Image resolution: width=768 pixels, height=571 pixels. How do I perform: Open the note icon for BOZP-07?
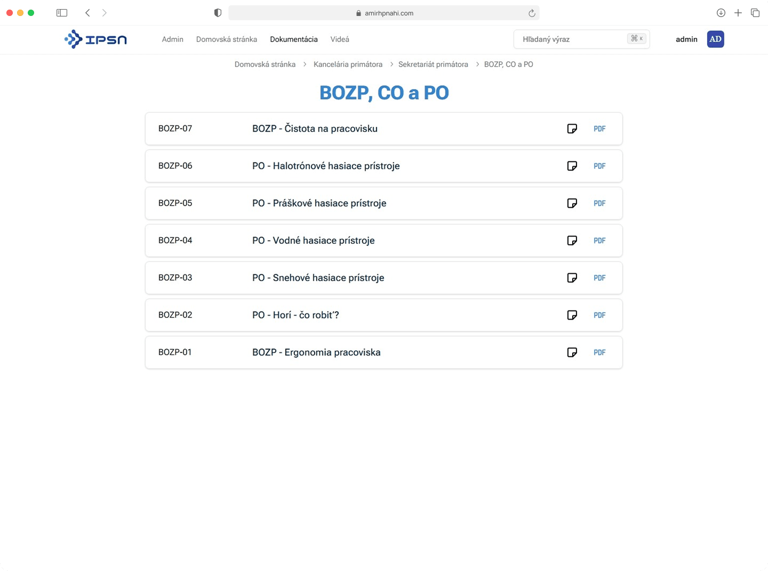tap(572, 128)
